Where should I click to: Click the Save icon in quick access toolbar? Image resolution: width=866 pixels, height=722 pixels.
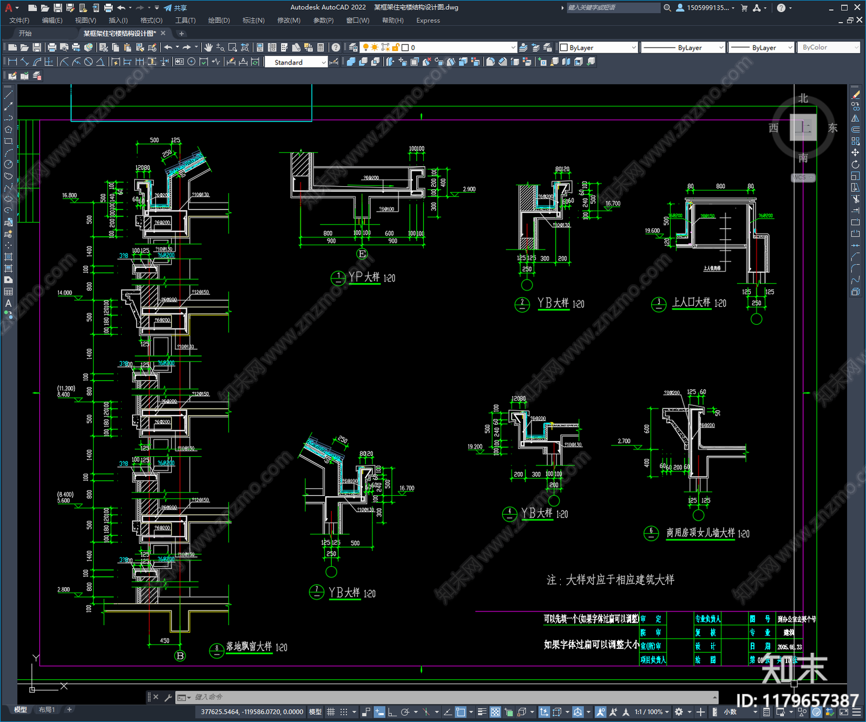(x=58, y=8)
